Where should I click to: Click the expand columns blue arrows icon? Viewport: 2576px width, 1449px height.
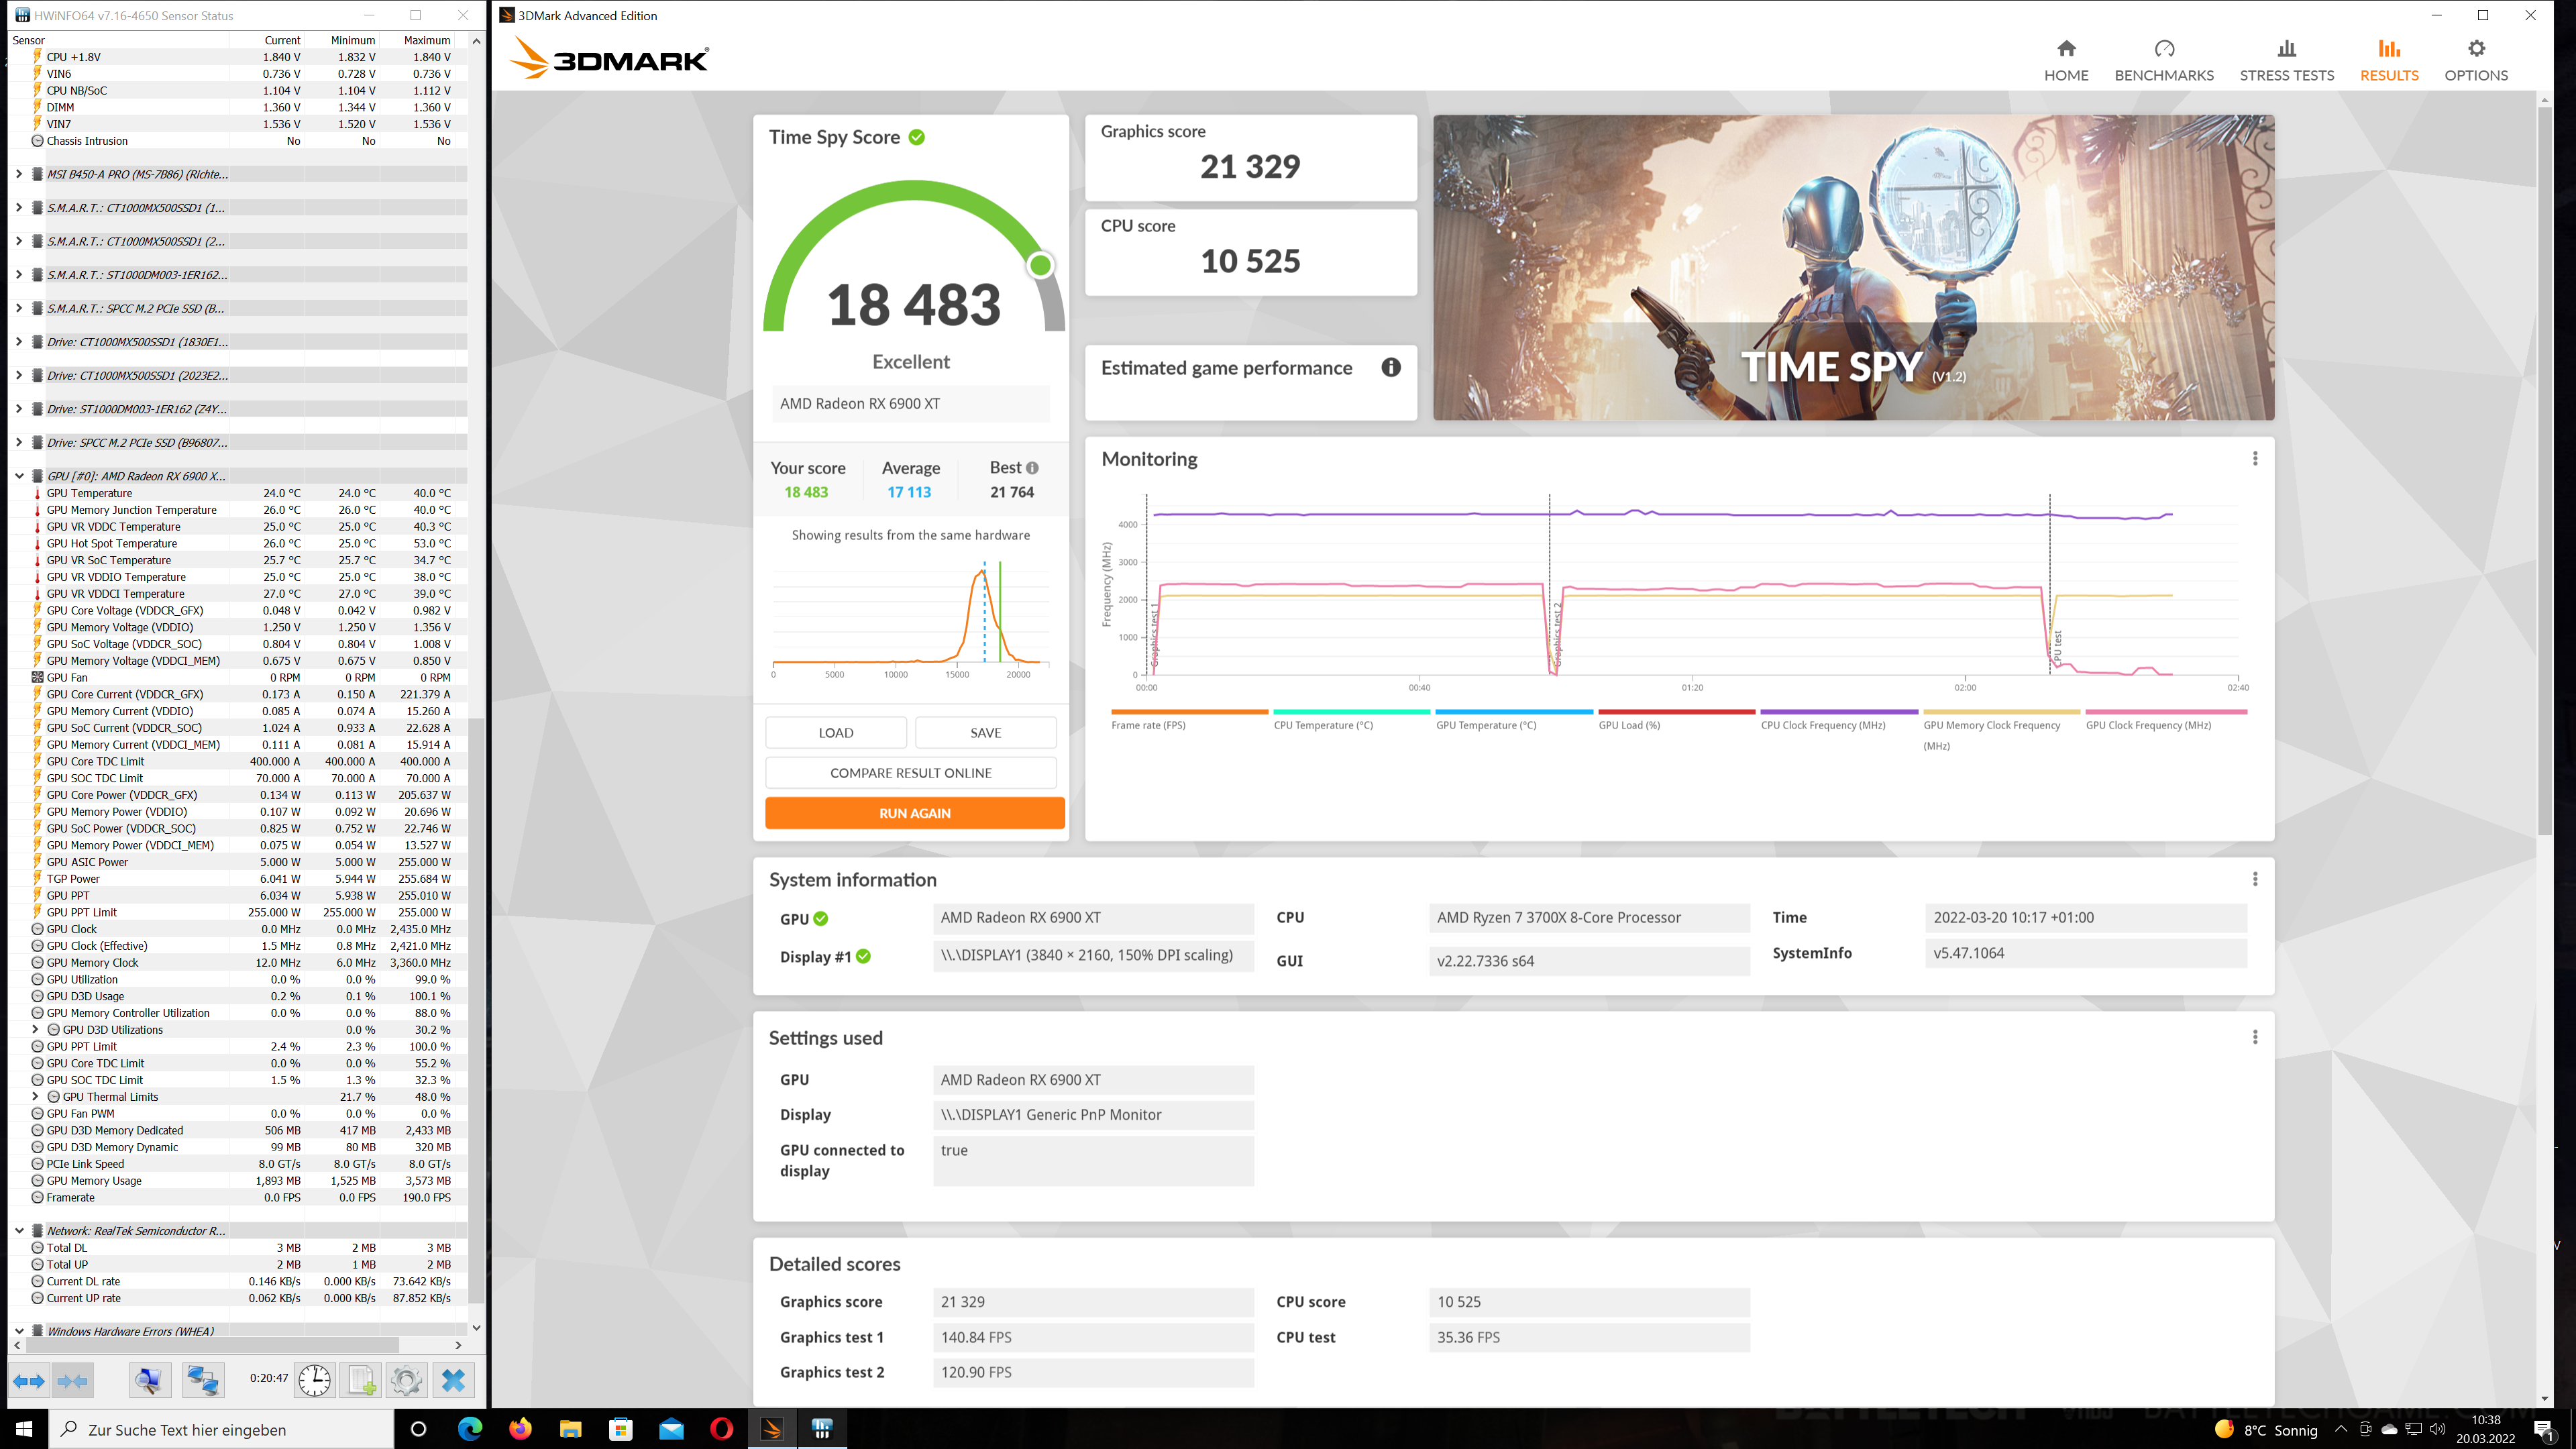click(28, 1380)
